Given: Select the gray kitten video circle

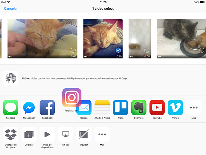Looking at the screenshot, I should (x=202, y=50).
